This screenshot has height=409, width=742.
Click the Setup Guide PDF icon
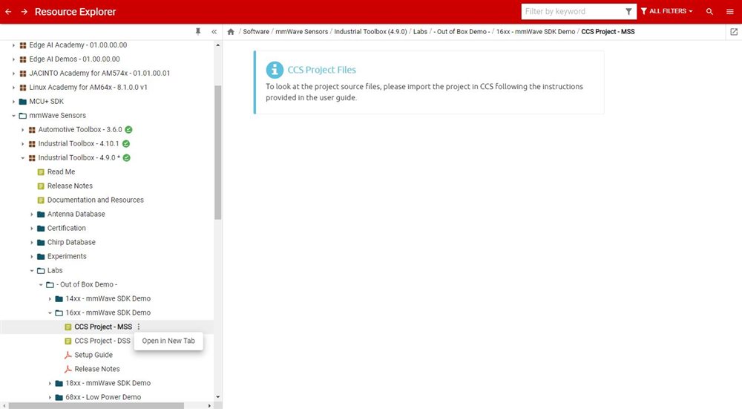click(x=68, y=355)
